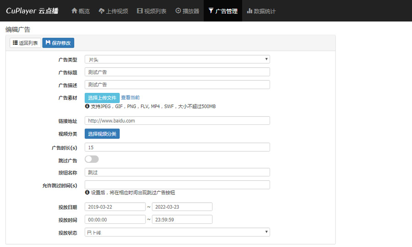Viewport: 412px width, 247px height.
Task: Click the bar chart icon beside 数据统计
Action: click(x=249, y=11)
